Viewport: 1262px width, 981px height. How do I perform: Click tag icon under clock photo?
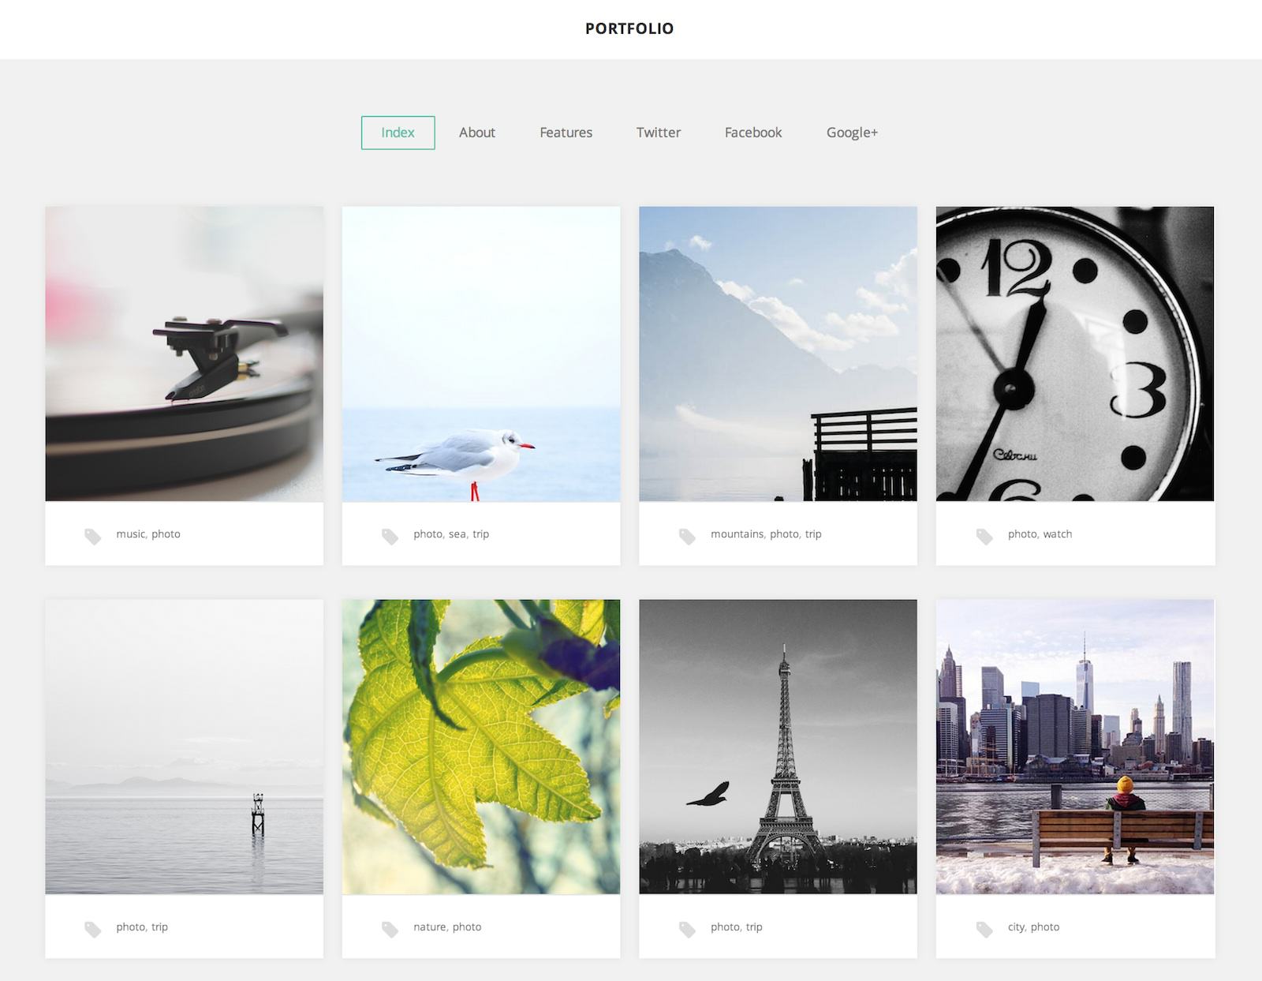(x=984, y=537)
